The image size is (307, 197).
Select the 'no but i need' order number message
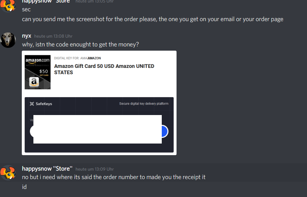(x=114, y=177)
